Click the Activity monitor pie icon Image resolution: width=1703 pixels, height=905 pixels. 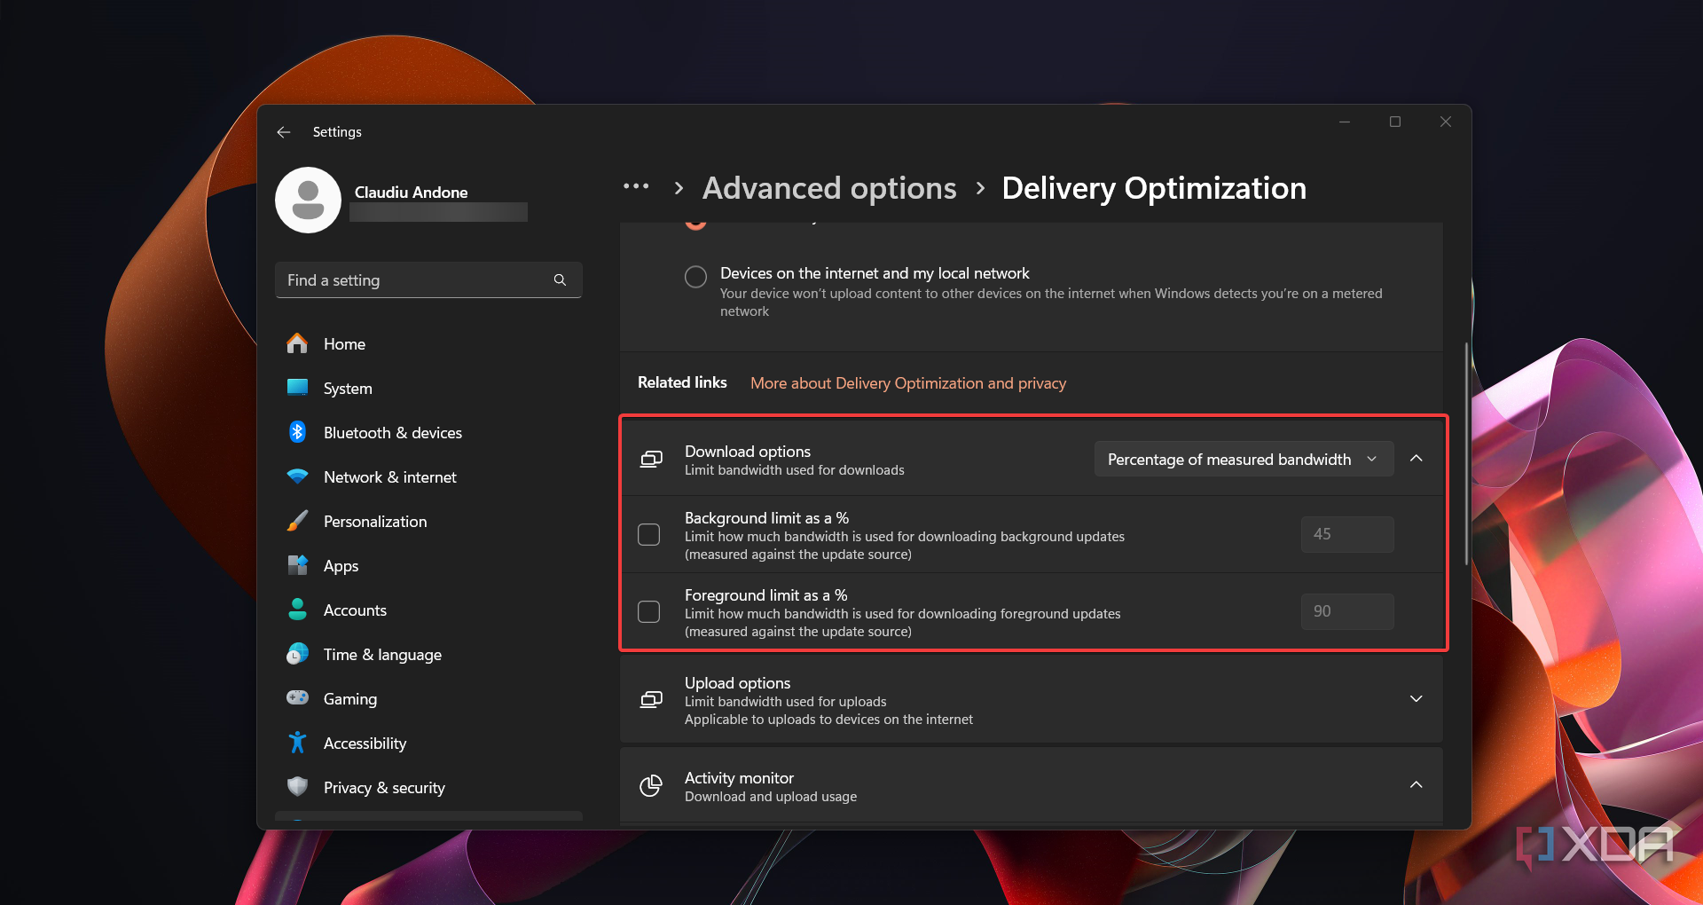651,786
